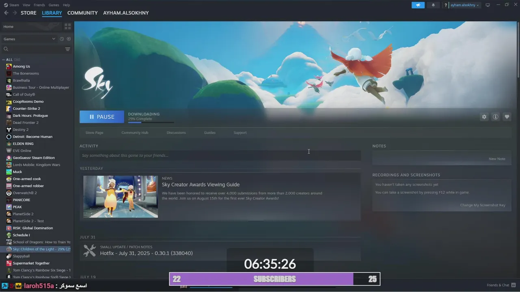Open advanced filter options icon
520x292 pixels.
point(67,49)
